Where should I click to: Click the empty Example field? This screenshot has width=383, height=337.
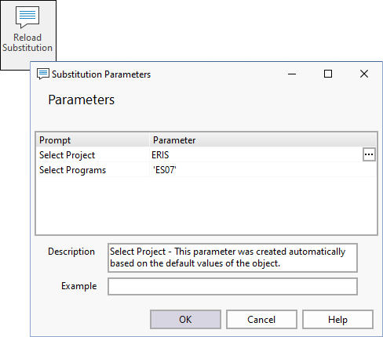[x=232, y=287]
